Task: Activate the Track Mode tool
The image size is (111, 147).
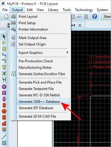Action: 4,55
